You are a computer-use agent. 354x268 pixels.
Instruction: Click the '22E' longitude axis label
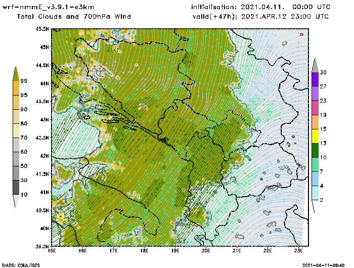point(268,251)
